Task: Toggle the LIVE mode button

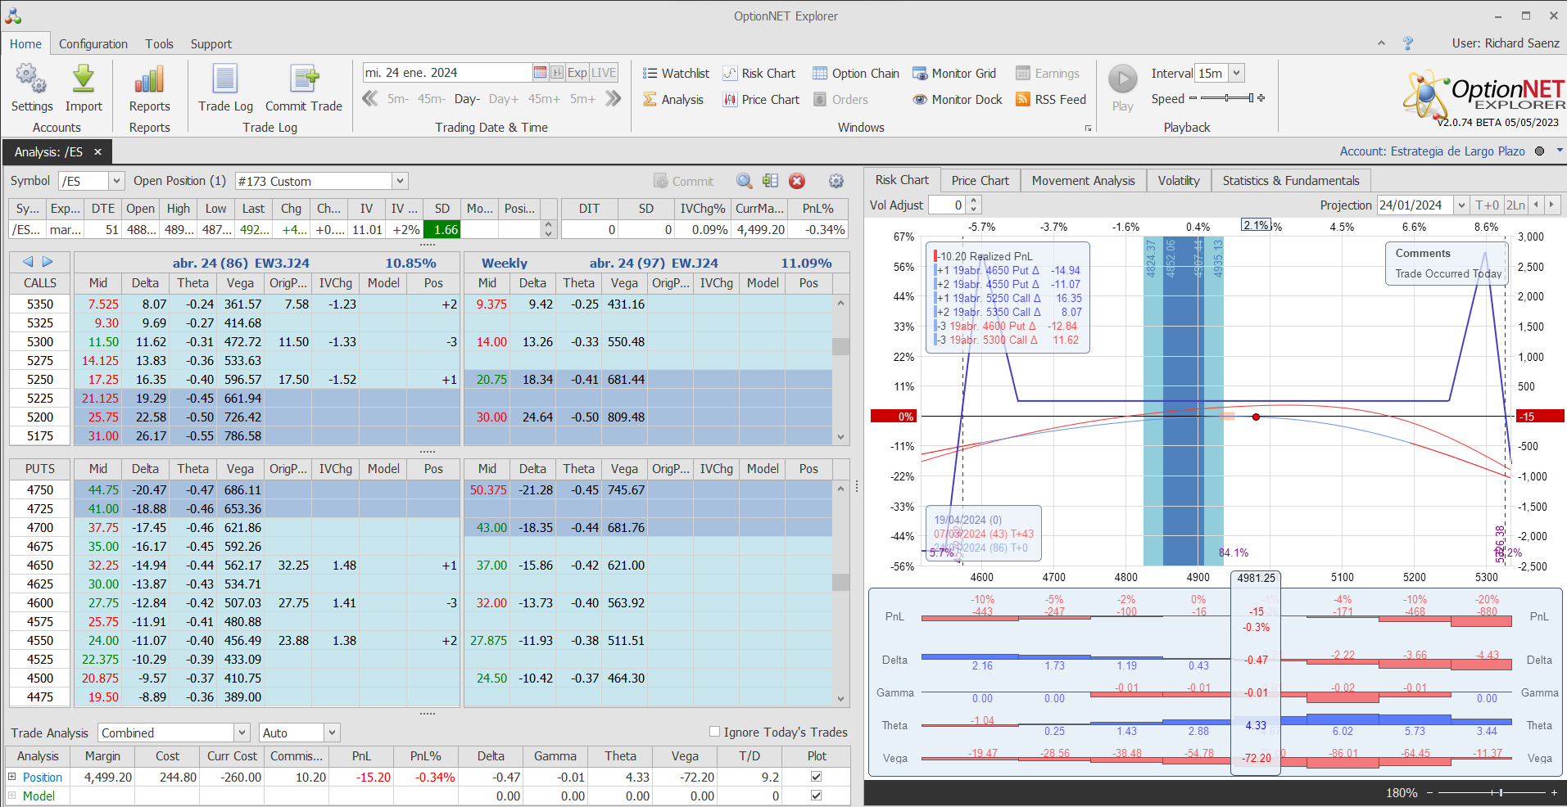Action: 604,72
